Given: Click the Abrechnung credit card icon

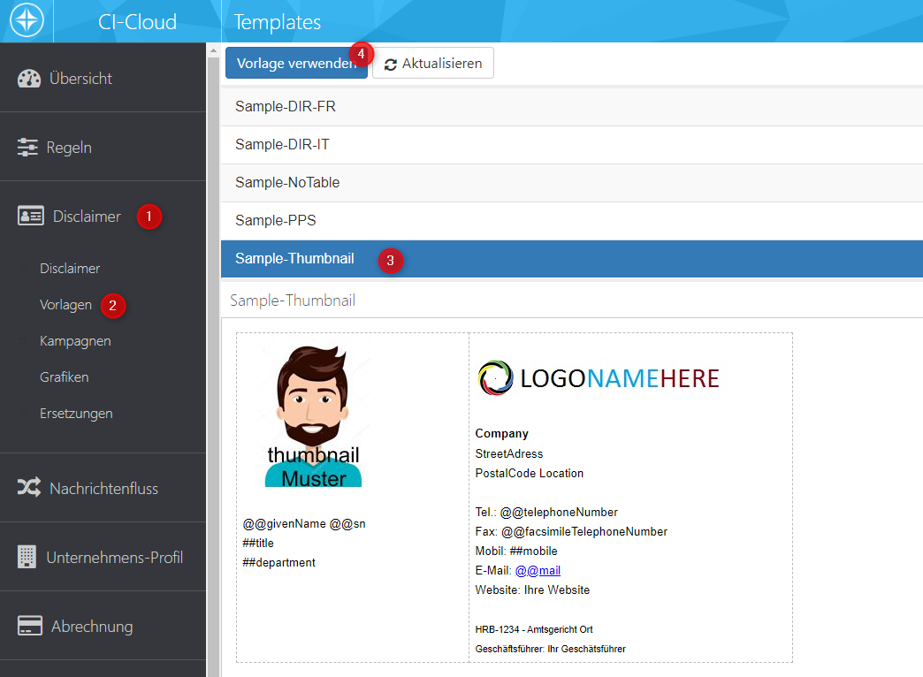Looking at the screenshot, I should (31, 627).
